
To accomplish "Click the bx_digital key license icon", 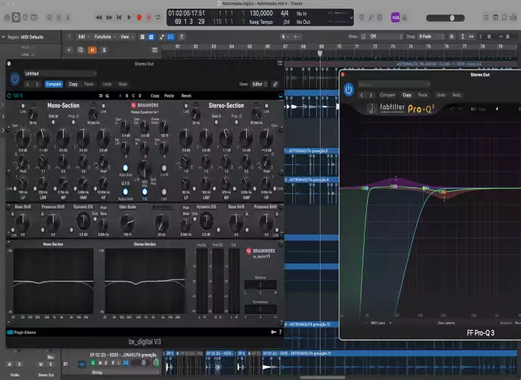I will pyautogui.click(x=274, y=332).
